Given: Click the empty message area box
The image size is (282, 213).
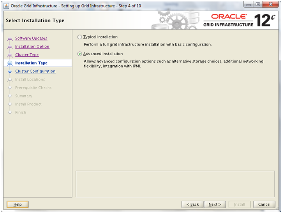Looking at the screenshot, I should [175, 184].
